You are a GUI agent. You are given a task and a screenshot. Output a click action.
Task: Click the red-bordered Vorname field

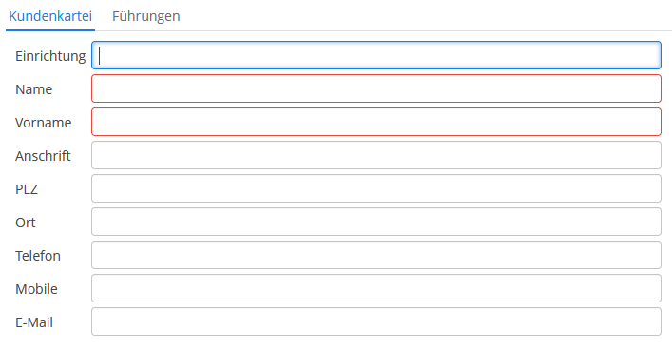(x=376, y=123)
